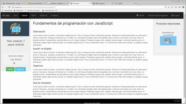
Task: Log out using the Logout link
Action: [176, 15]
